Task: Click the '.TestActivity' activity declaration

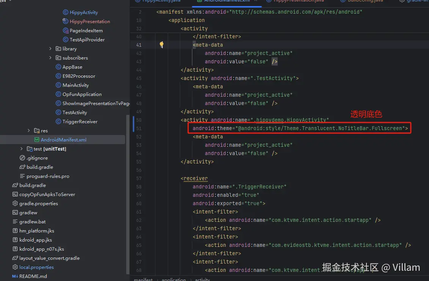Action: 239,78
